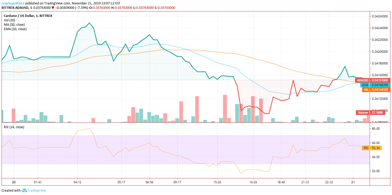Screen dimensions: 392x195
Task: Click the 80.00 level on the RSI axis
Action: (x=376, y=129)
